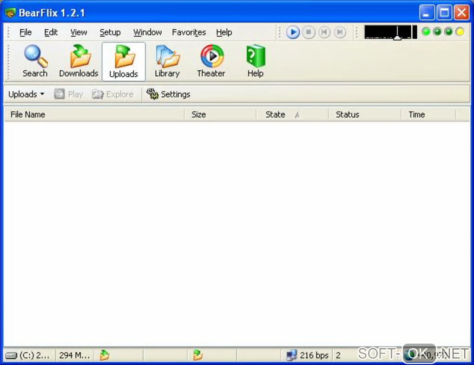Minimize the BearFlix window
This screenshot has height=365, width=474.
(427, 13)
